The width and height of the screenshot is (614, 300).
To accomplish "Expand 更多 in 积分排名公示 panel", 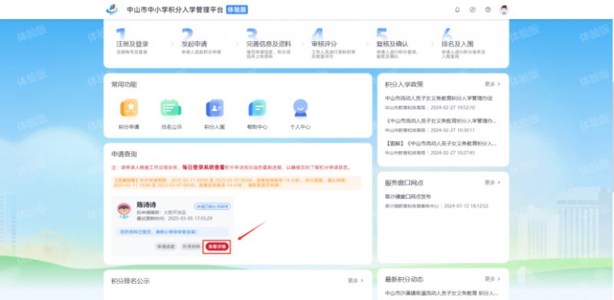I will click(x=355, y=280).
